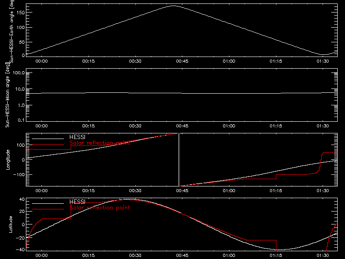Click the 150 tick on Earth angle axis
The width and height of the screenshot is (345, 259).
coord(21,13)
